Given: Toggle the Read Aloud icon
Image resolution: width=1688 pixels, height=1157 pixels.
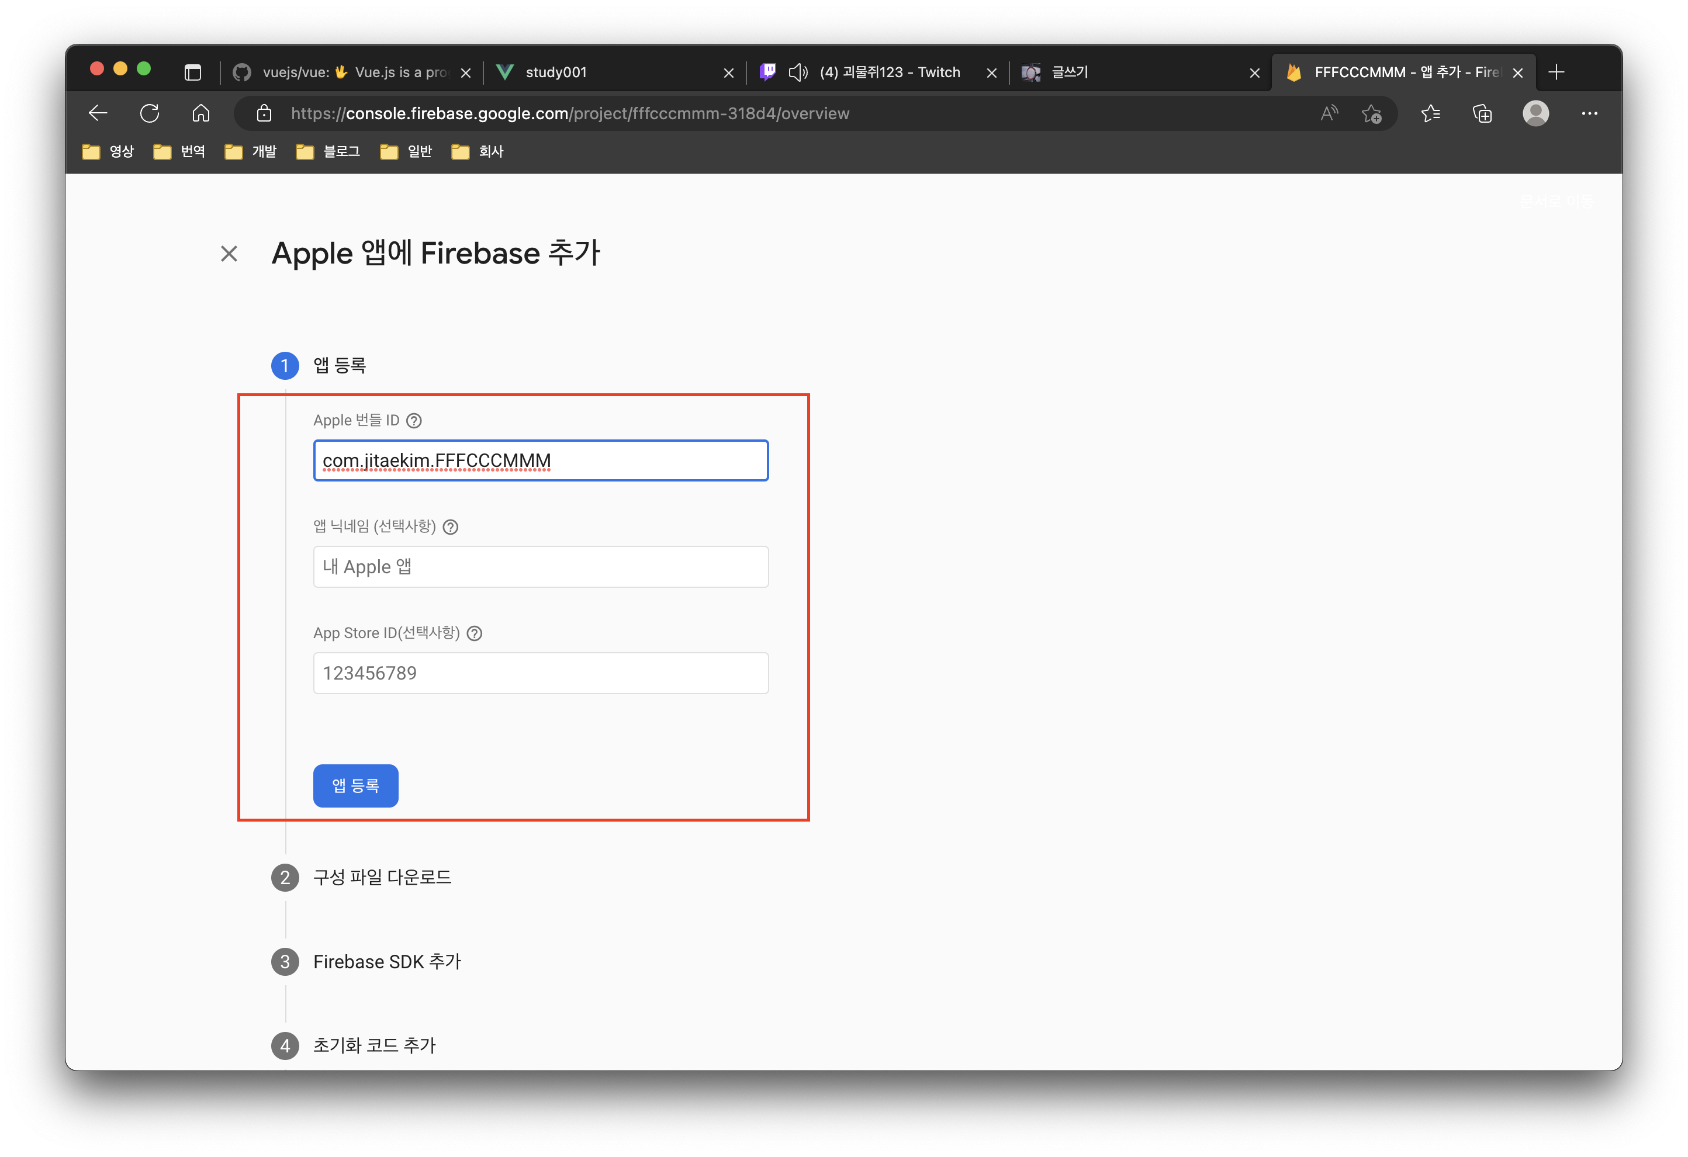Looking at the screenshot, I should click(x=1329, y=113).
